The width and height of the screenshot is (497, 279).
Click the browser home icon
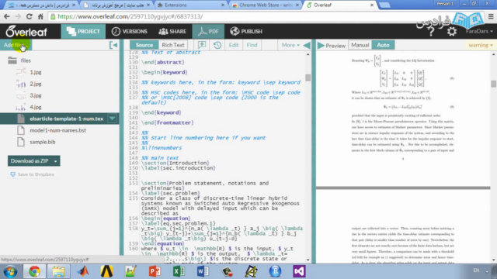tap(40, 16)
